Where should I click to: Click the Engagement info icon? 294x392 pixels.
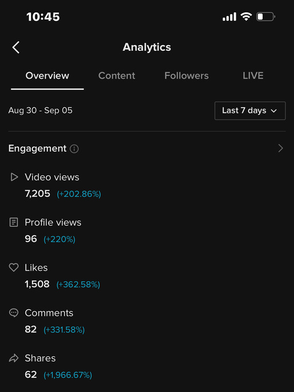pos(74,149)
